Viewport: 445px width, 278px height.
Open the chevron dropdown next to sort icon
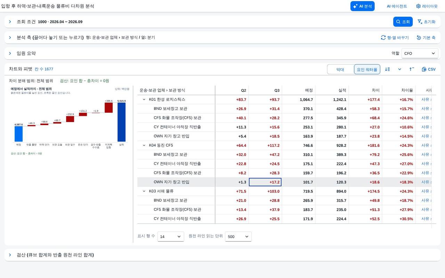click(400, 69)
